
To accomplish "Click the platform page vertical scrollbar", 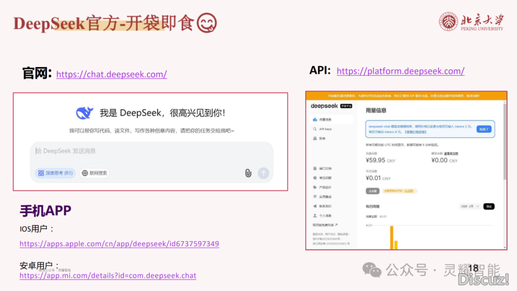I will coord(505,142).
